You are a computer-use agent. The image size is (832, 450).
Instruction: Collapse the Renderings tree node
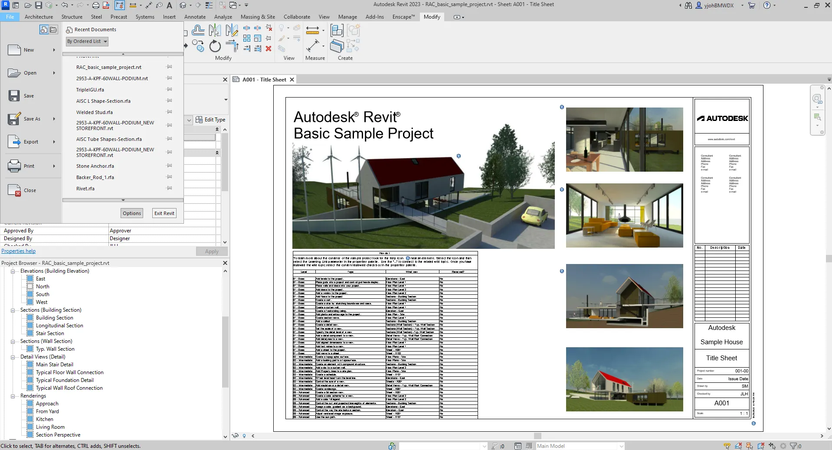(x=13, y=396)
